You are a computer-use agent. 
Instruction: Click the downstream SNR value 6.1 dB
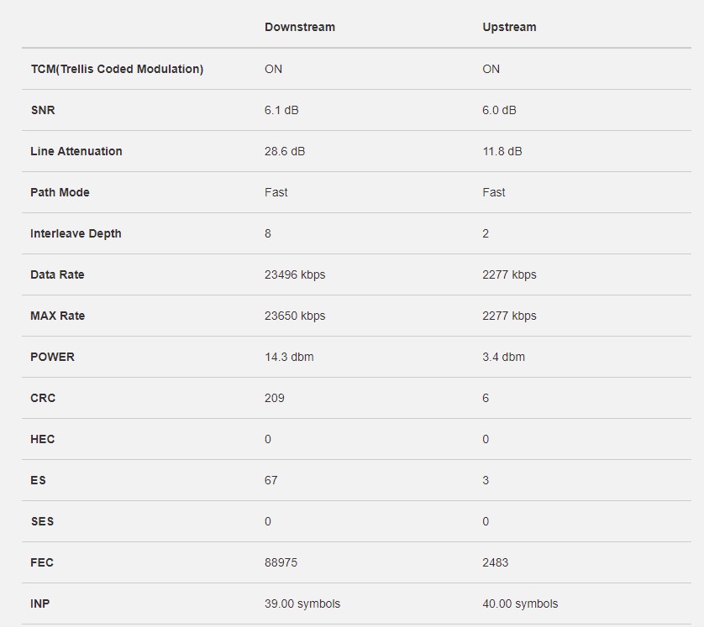tap(281, 110)
